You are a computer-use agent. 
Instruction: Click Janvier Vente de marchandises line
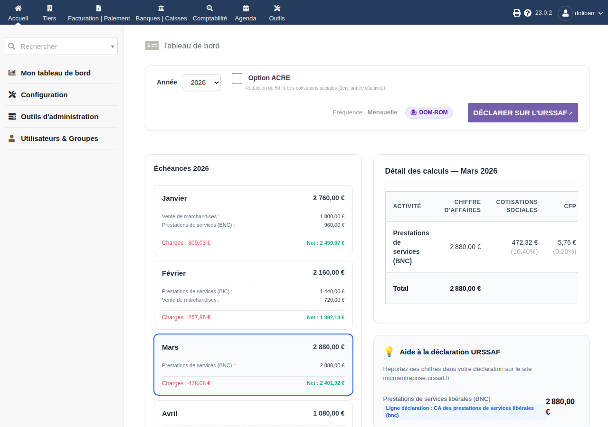253,216
